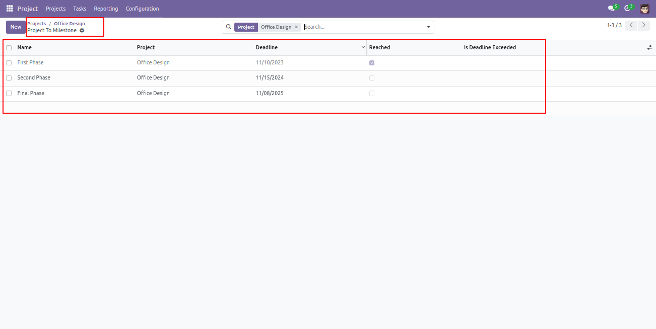Open the Second Phase milestone
The height and width of the screenshot is (329, 656).
click(x=34, y=78)
